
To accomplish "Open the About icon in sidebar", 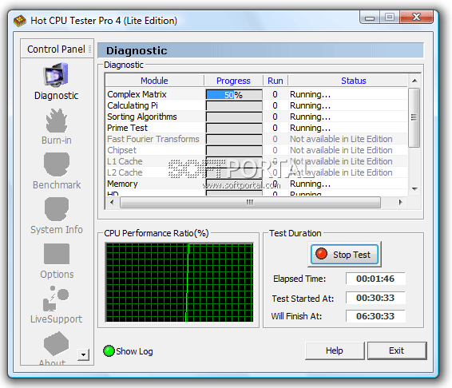I will click(x=56, y=343).
